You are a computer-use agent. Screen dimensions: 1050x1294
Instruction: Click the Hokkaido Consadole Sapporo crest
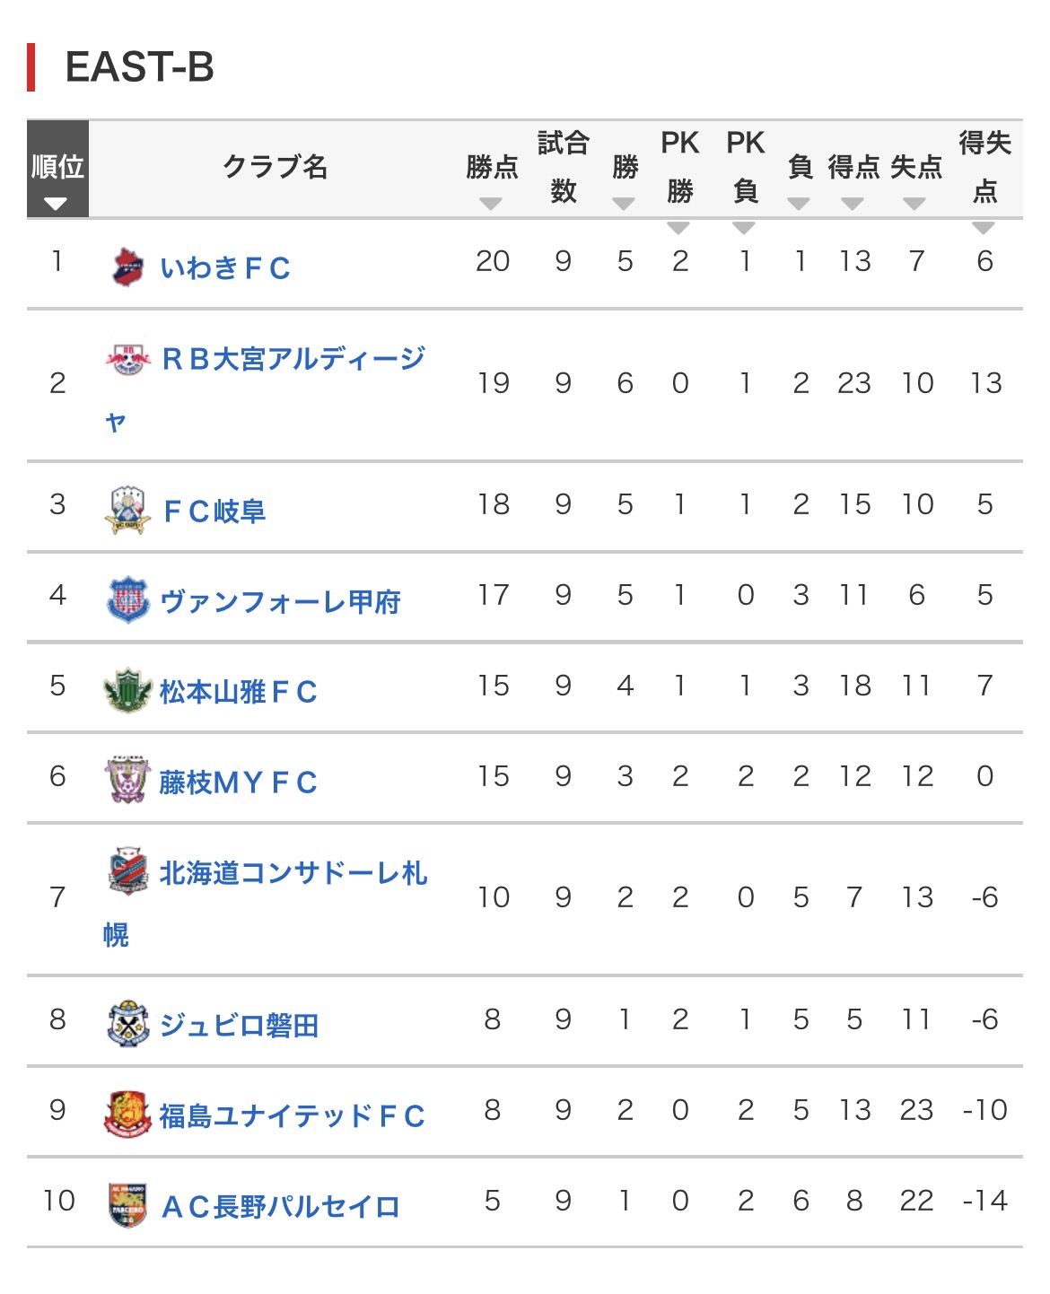(127, 871)
